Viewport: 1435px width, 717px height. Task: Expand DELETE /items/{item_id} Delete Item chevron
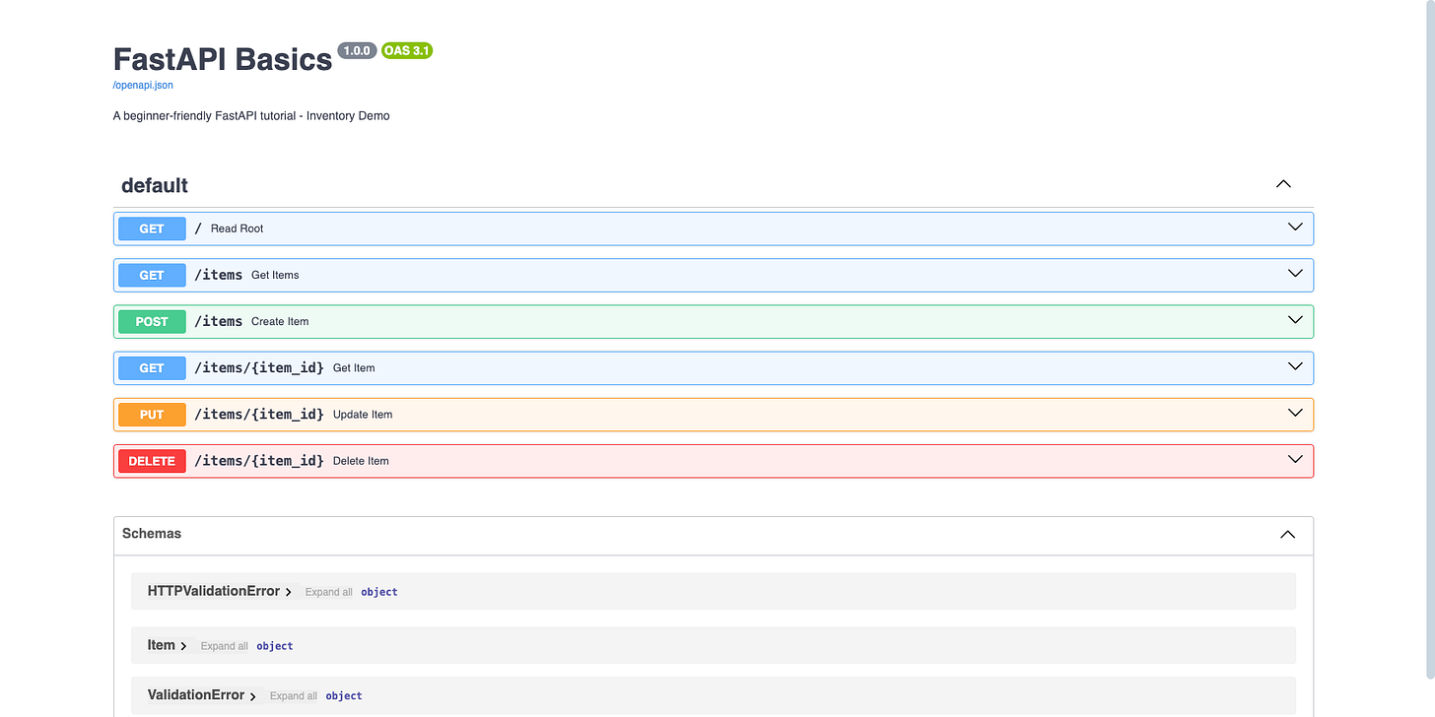(1296, 460)
